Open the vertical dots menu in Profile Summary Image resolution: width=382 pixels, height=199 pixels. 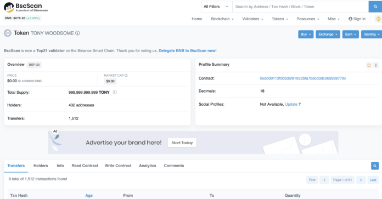[376, 65]
